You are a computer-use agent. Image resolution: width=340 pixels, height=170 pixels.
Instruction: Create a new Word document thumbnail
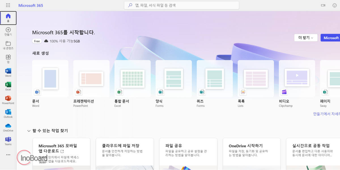50,78
